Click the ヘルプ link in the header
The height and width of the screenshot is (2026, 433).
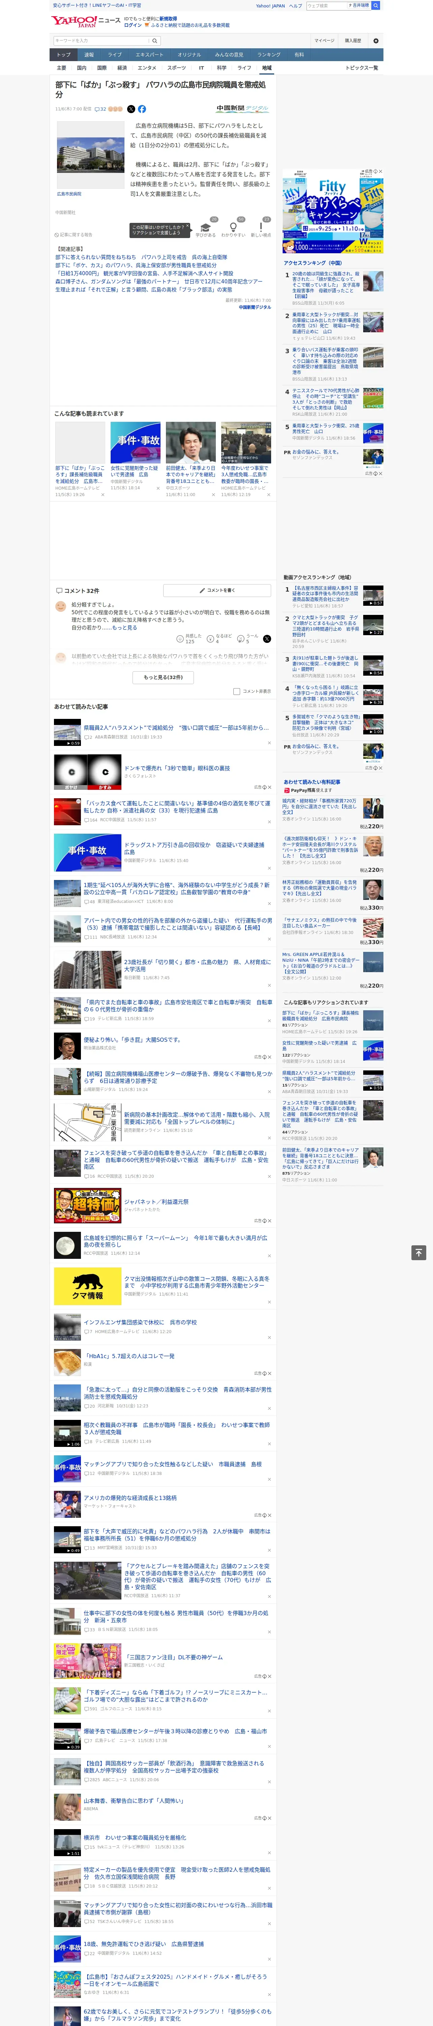[x=295, y=5]
